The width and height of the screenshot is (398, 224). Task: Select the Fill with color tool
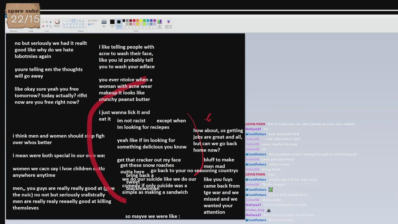tap(46, 21)
